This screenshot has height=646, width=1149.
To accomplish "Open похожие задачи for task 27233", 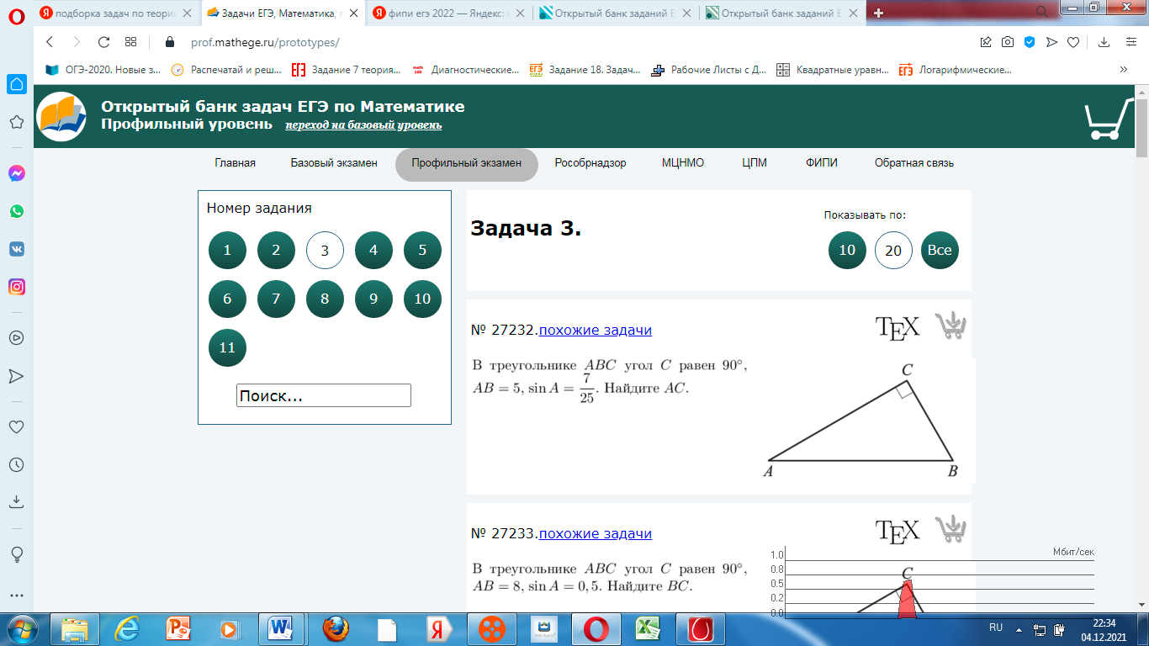I will pos(595,533).
